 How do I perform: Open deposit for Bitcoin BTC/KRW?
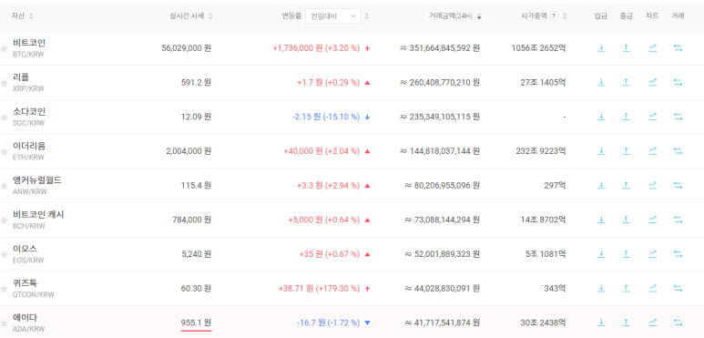point(601,48)
